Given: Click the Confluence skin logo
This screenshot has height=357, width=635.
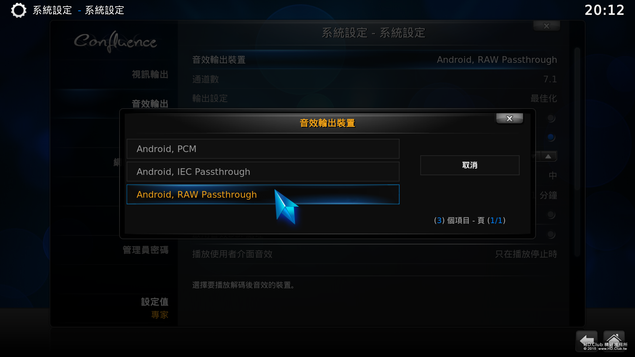Looking at the screenshot, I should coord(115,42).
